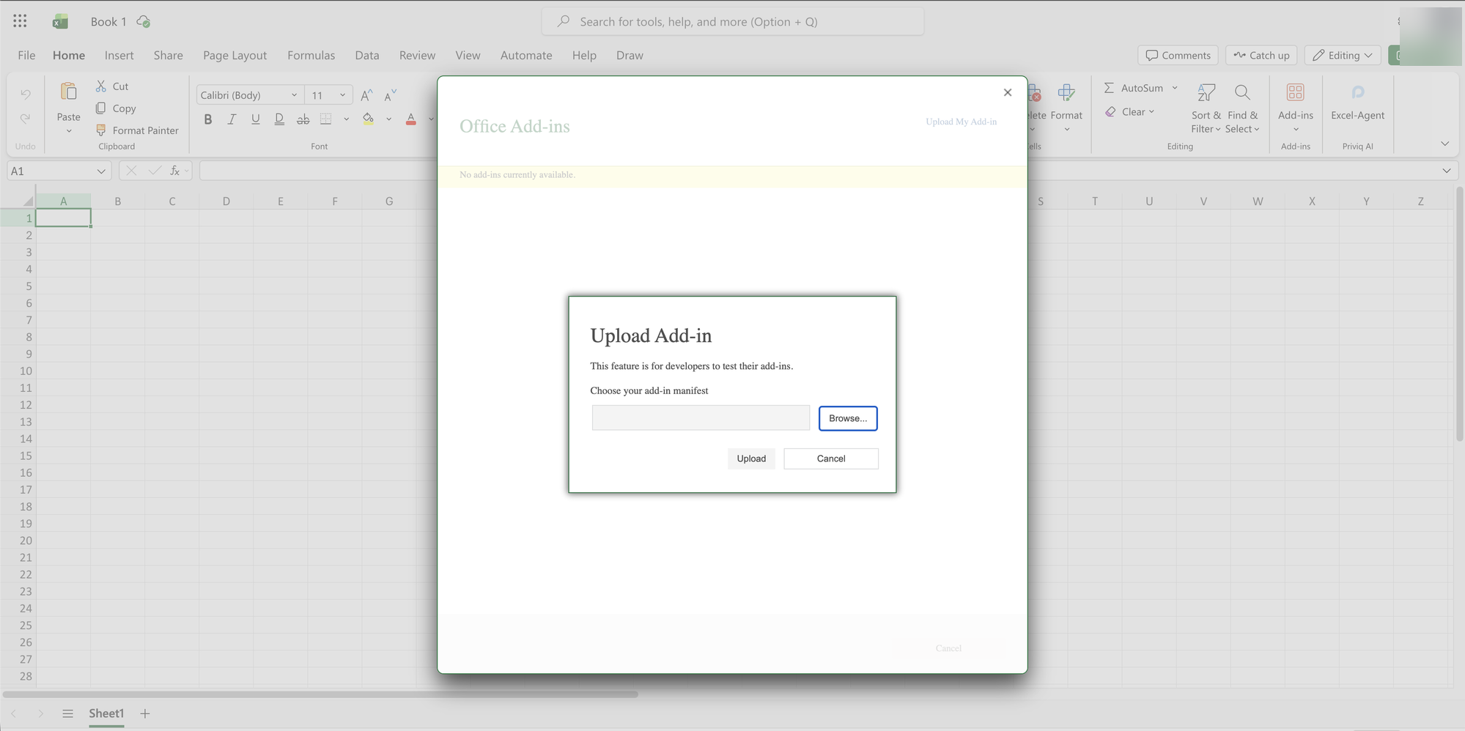
Task: Click the Browse button in Upload Add-in dialog
Action: point(848,418)
